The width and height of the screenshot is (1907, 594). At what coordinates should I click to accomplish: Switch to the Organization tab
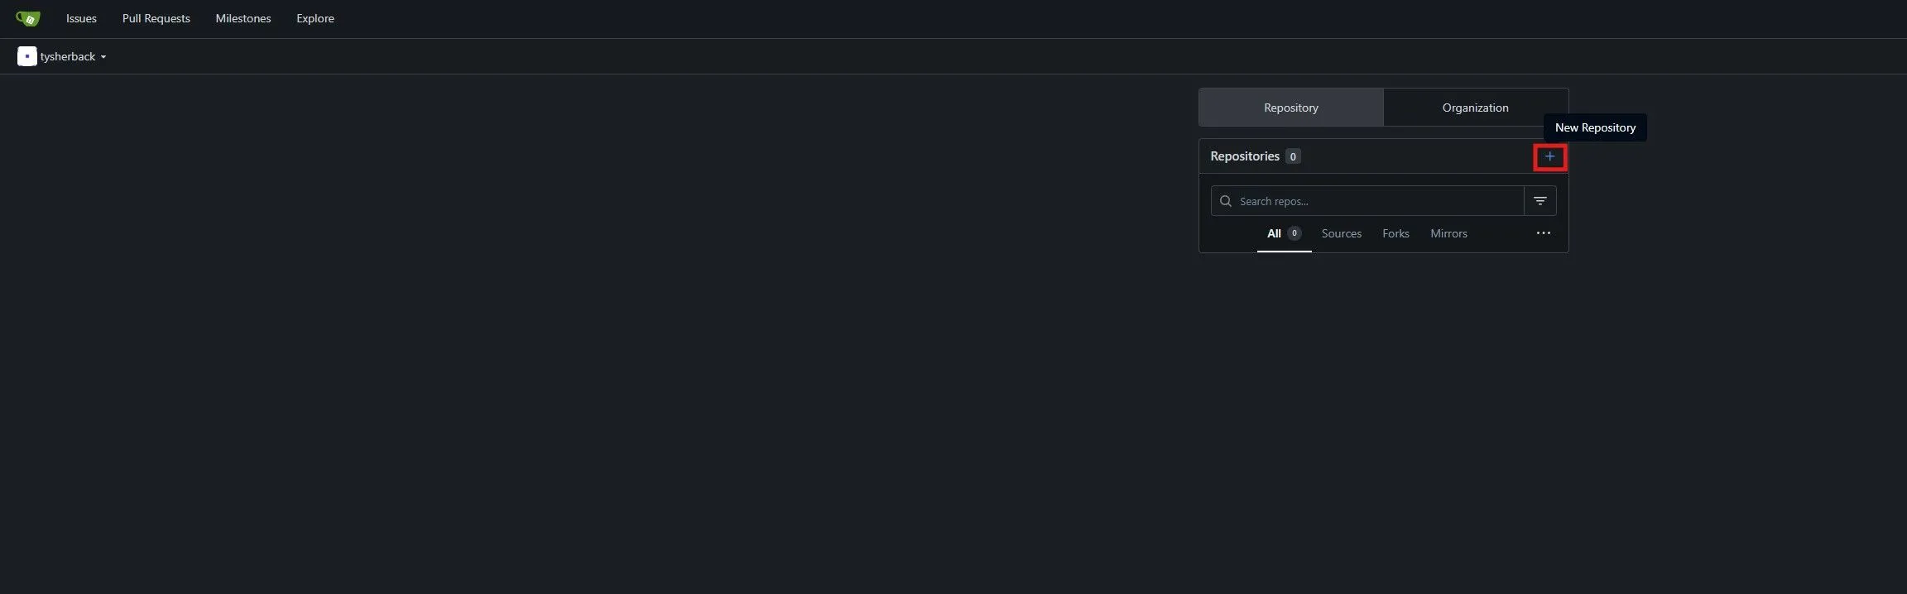[x=1476, y=108]
